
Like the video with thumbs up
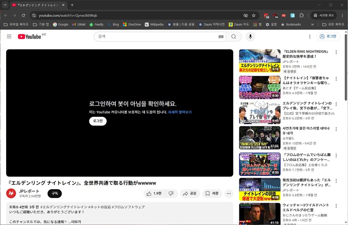coord(154,193)
